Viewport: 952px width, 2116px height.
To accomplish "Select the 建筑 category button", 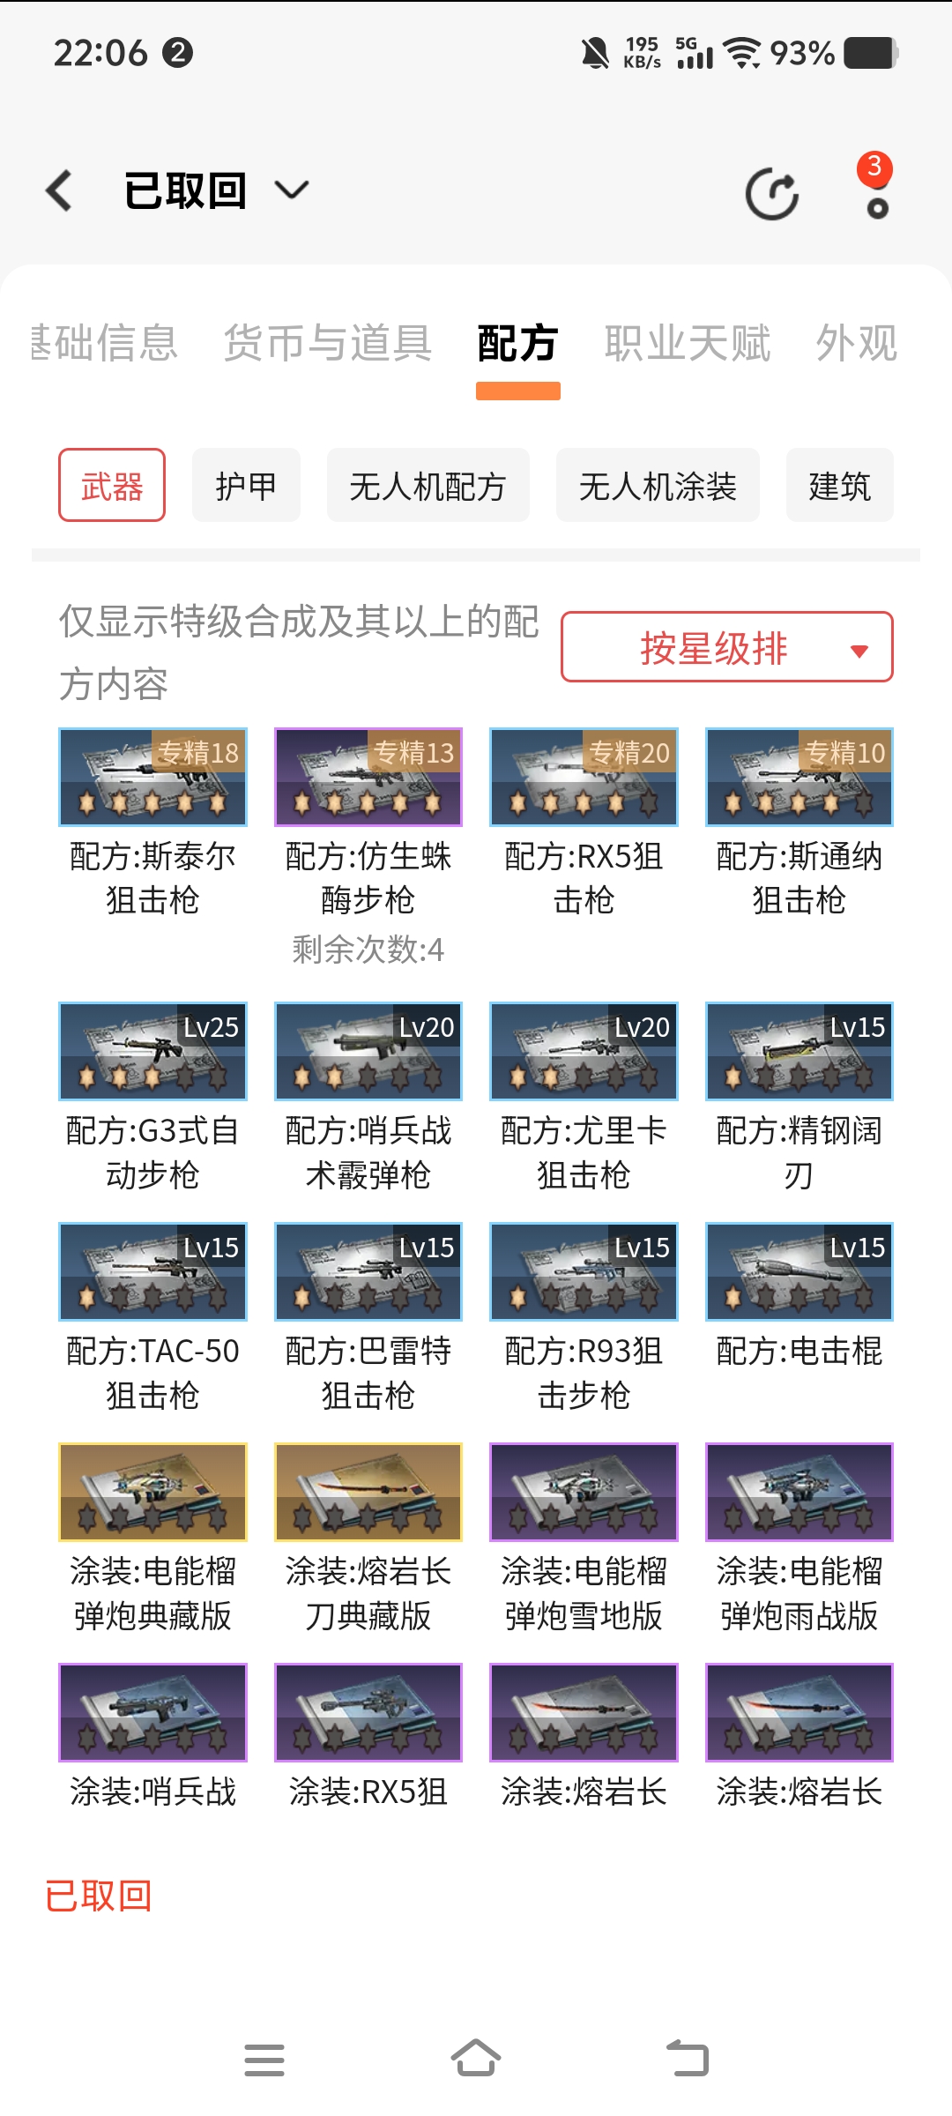I will click(x=840, y=485).
